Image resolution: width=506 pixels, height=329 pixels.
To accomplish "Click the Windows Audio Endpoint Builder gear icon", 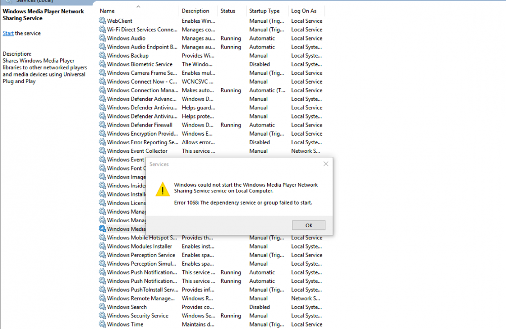I will pyautogui.click(x=102, y=47).
